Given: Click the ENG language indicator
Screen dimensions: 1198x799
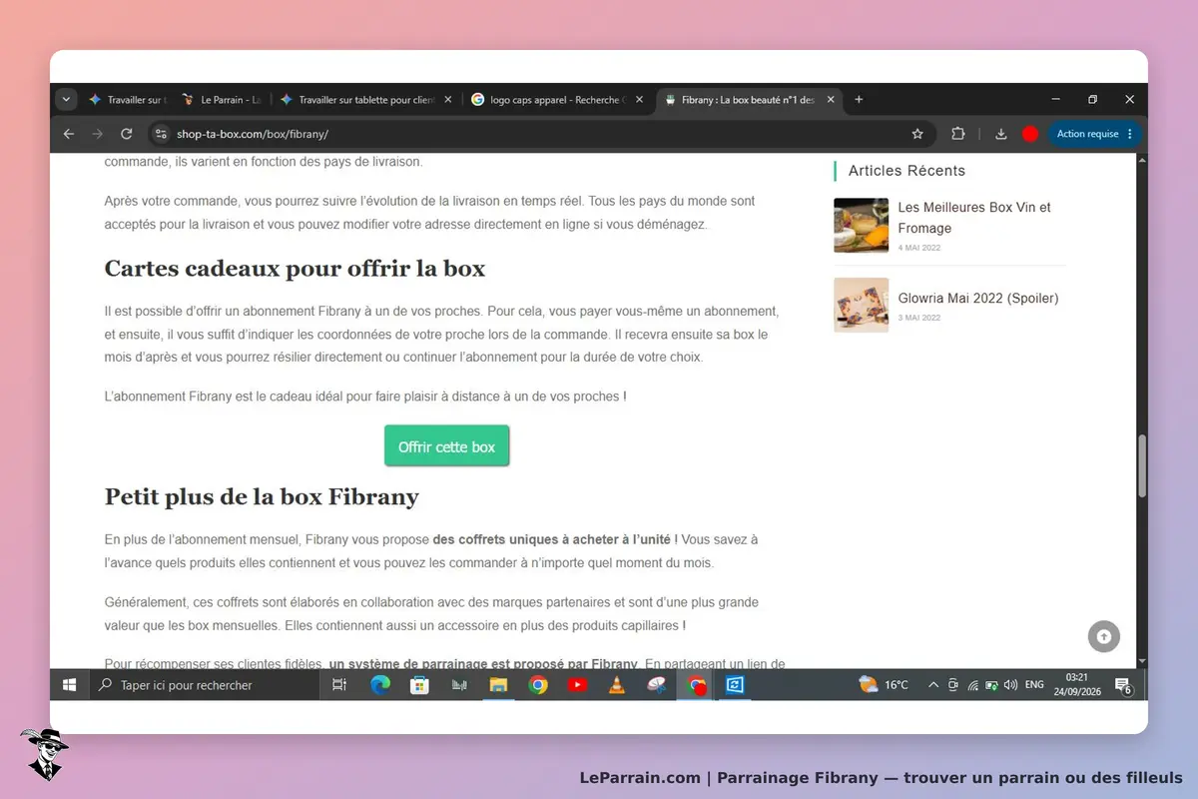Looking at the screenshot, I should (1034, 685).
